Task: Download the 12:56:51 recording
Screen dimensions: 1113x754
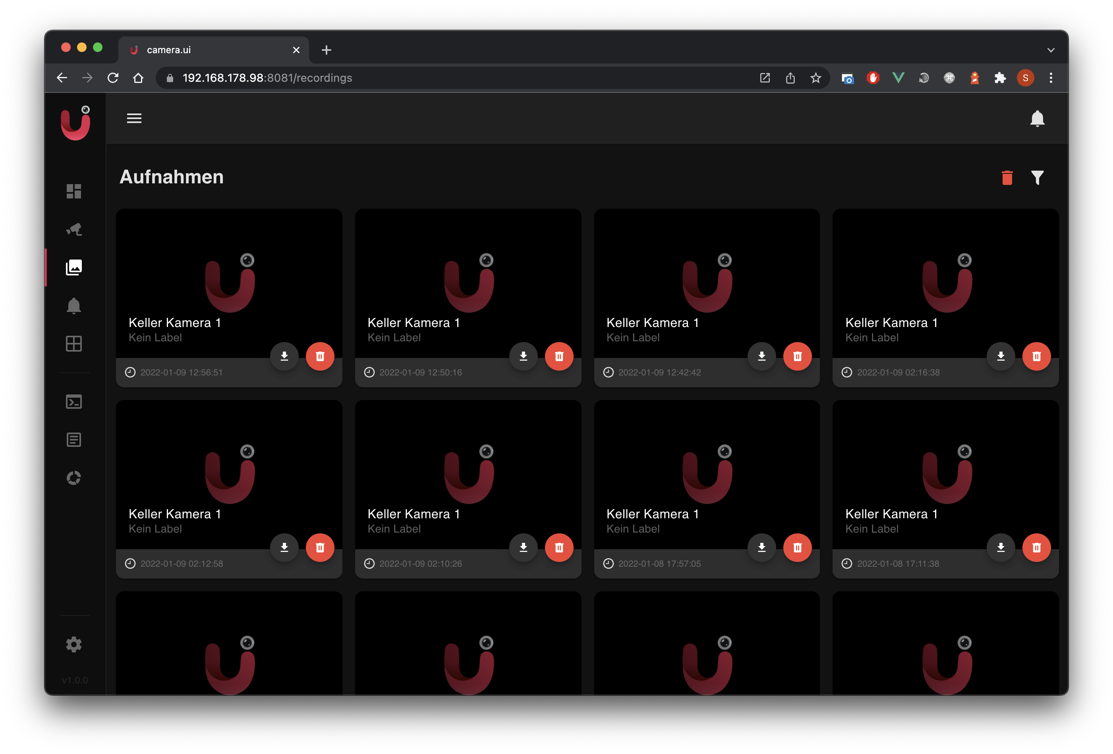Action: [x=284, y=356]
